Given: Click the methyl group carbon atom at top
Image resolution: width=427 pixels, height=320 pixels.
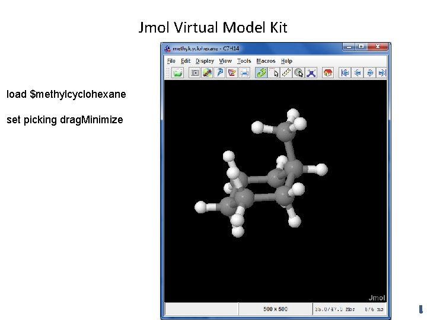Looking at the screenshot, I should point(285,132).
